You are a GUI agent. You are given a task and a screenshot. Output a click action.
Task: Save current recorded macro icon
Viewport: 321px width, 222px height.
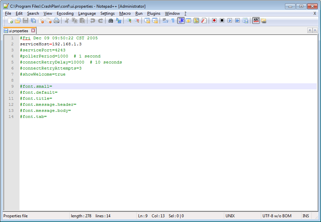click(245, 20)
